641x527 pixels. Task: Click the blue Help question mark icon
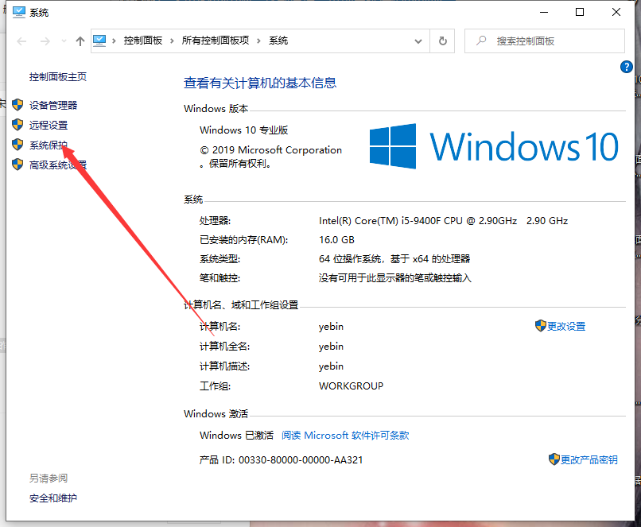coord(627,67)
